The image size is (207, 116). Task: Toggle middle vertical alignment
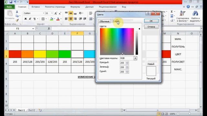click(71, 13)
